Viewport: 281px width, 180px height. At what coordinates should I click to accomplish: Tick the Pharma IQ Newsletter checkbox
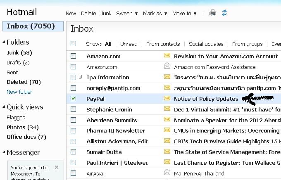click(73, 131)
